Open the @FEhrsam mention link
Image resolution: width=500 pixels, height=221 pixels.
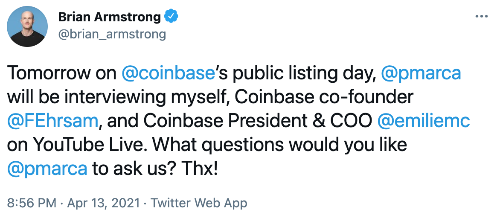click(53, 121)
